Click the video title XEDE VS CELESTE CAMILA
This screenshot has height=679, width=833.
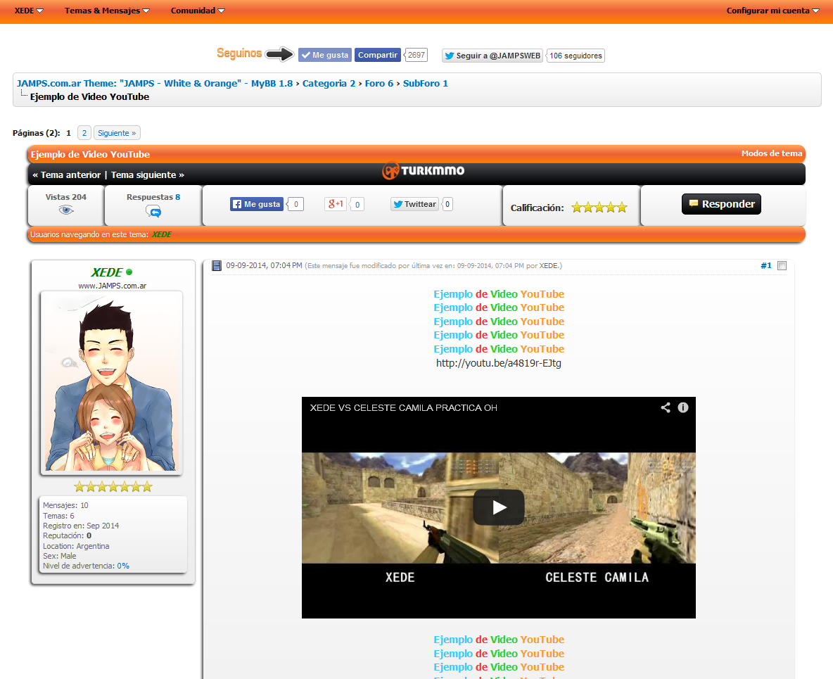[403, 408]
